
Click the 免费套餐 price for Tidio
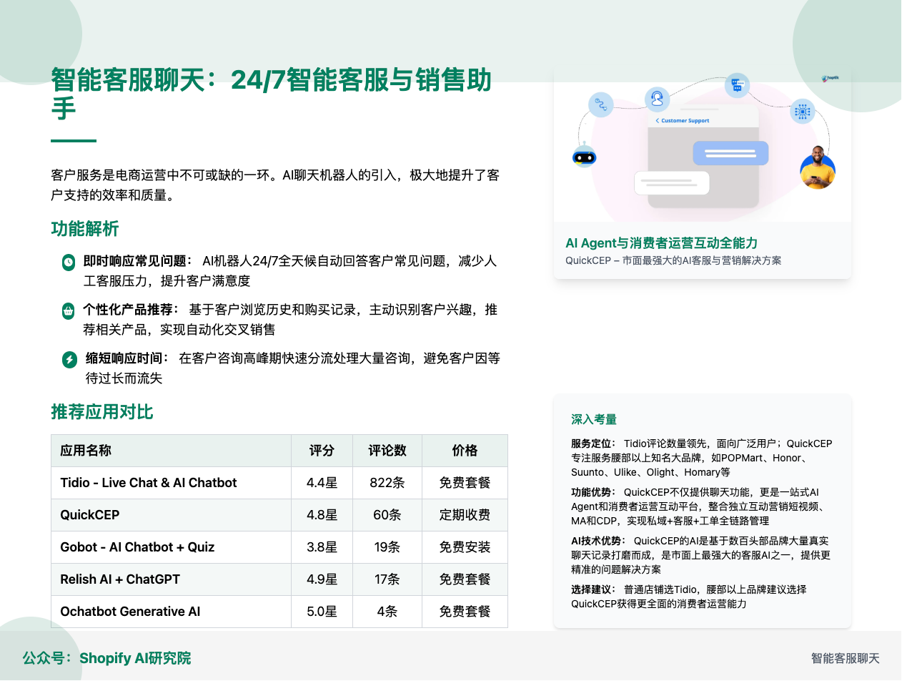465,483
